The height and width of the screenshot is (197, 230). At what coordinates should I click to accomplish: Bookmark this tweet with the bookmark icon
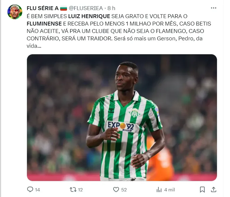pos(202,190)
